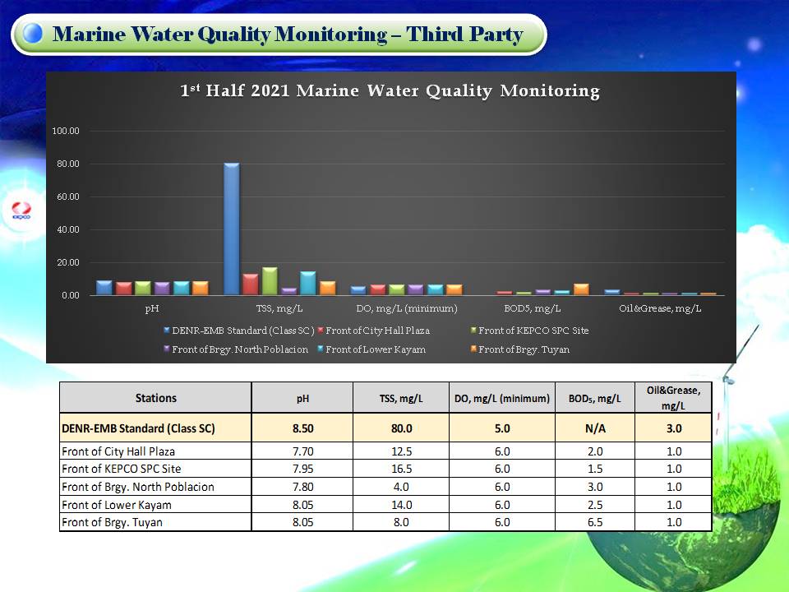The width and height of the screenshot is (789, 592).
Task: Click the 'TSS, mg/L' x-axis category label
Action: [279, 308]
